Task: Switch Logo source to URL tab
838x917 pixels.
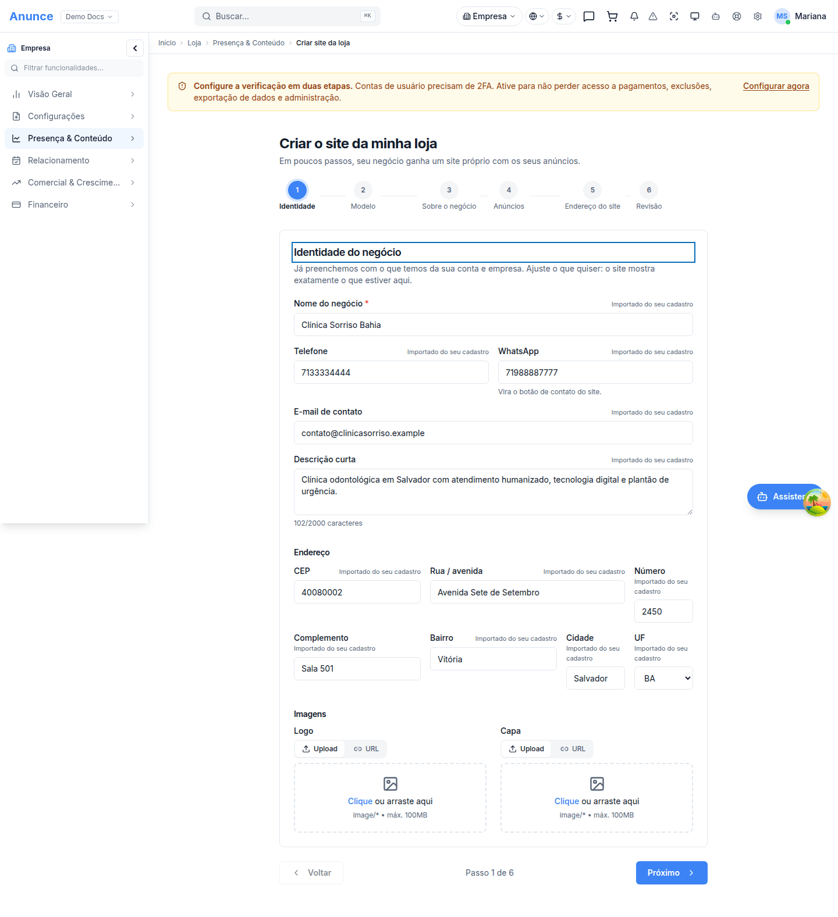Action: [366, 749]
